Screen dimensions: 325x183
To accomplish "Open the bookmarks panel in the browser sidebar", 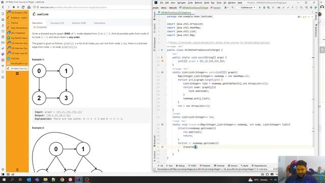I will [x=3, y=14].
